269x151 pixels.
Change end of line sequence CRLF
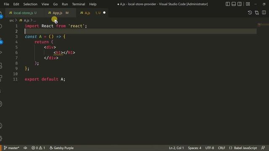pos(222,148)
